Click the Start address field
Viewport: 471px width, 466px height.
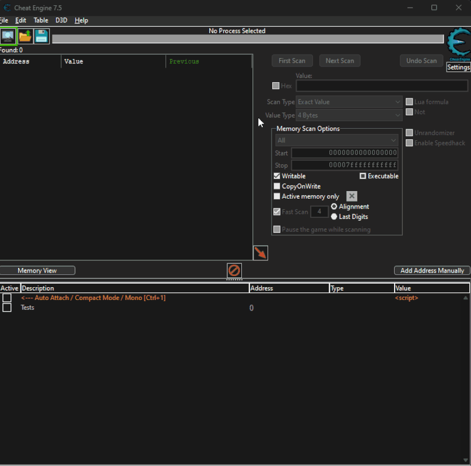coord(345,153)
